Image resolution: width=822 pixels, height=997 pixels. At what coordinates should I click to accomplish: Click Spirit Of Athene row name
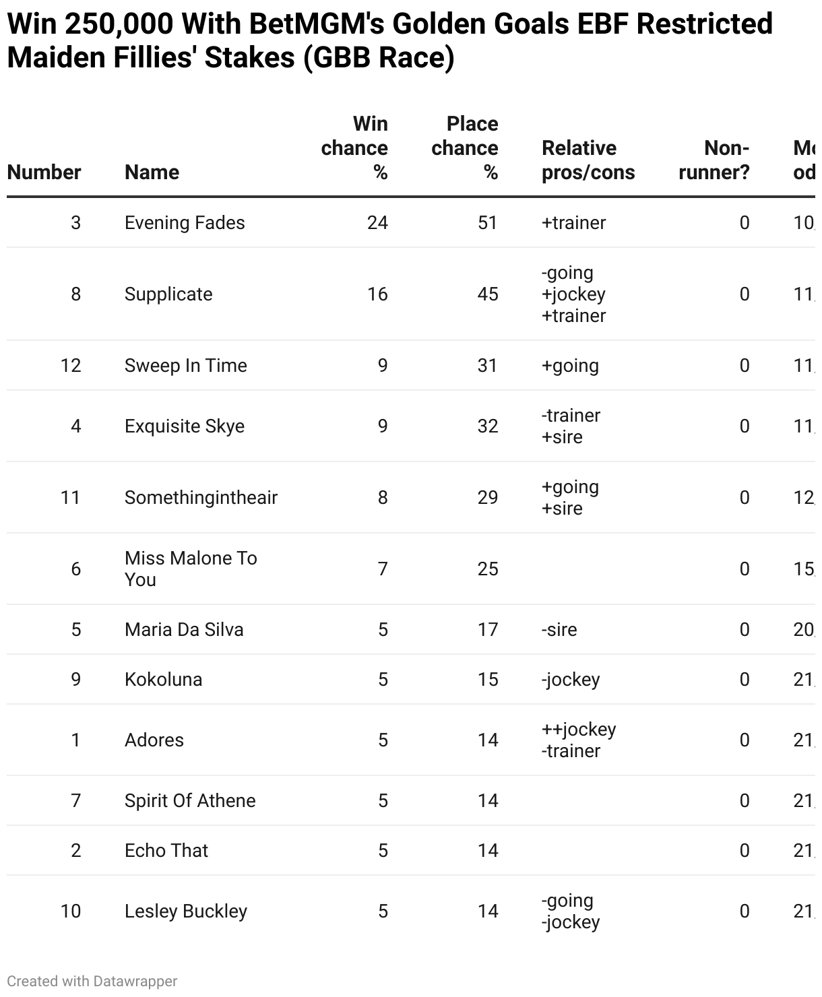[x=190, y=801]
